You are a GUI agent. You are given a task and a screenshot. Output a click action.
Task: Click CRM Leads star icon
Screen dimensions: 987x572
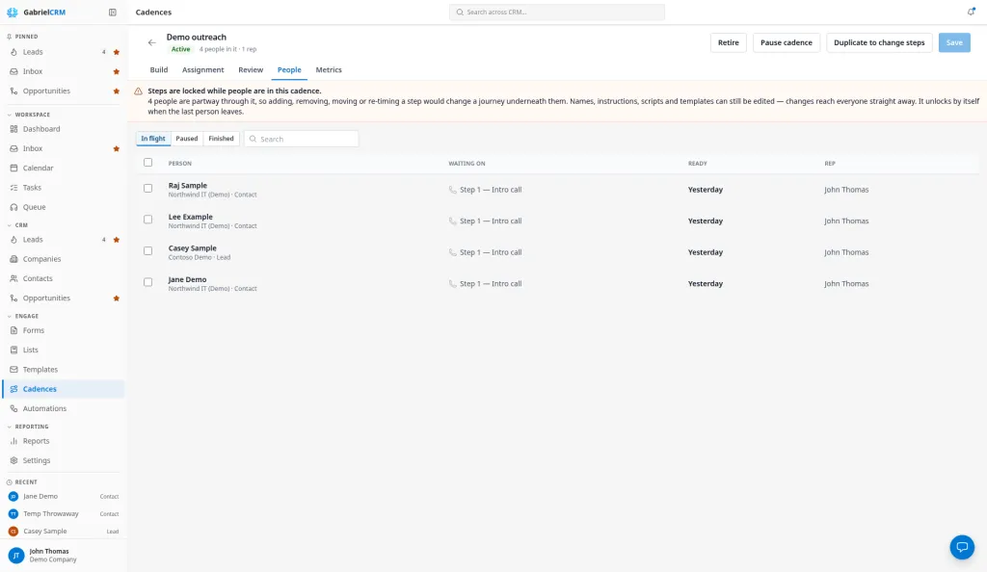pyautogui.click(x=117, y=240)
